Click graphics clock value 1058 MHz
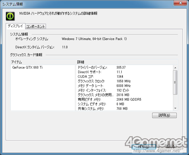The width and height of the screenshot is (189, 155). click(x=124, y=81)
